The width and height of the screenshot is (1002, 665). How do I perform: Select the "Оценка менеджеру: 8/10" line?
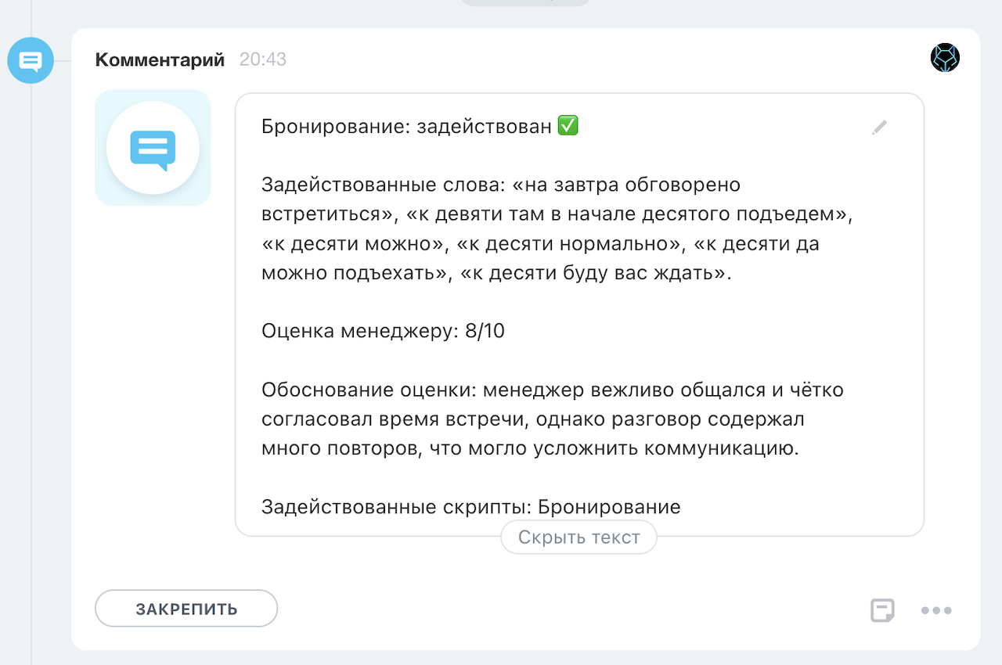383,331
